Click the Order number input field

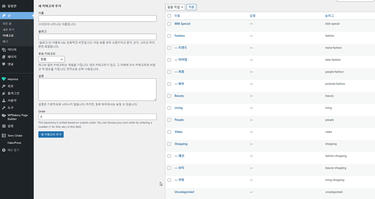[x=98, y=117]
